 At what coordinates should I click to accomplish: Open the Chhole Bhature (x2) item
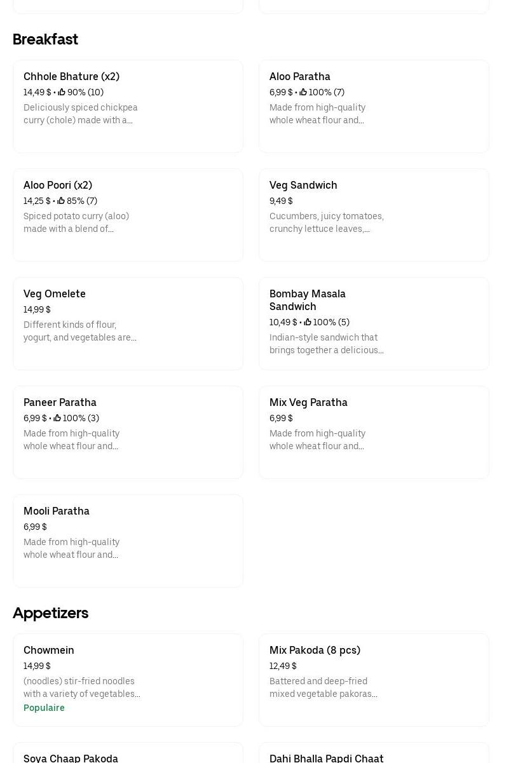(71, 77)
